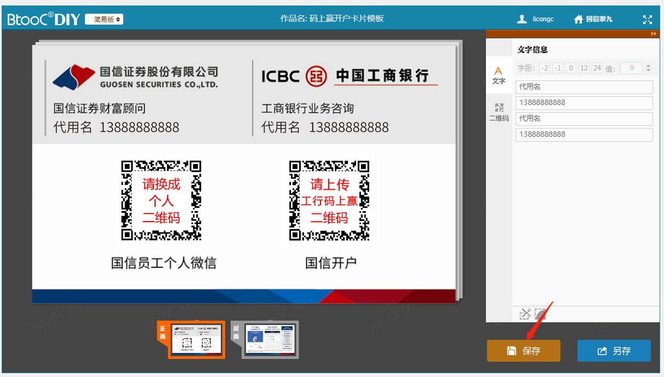Click the 另存 save-as button
Viewport: 664px width, 377px height.
(614, 351)
